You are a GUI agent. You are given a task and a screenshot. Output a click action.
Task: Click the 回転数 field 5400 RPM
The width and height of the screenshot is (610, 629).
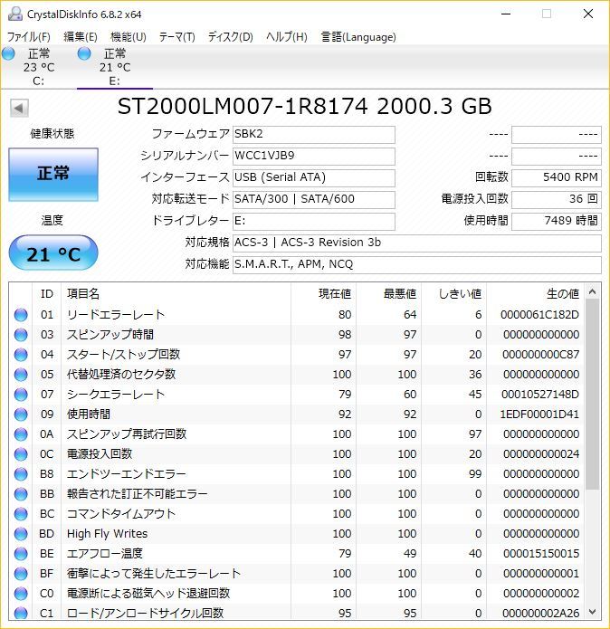point(557,177)
